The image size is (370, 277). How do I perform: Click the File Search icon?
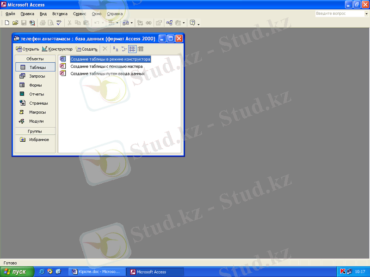(32, 23)
